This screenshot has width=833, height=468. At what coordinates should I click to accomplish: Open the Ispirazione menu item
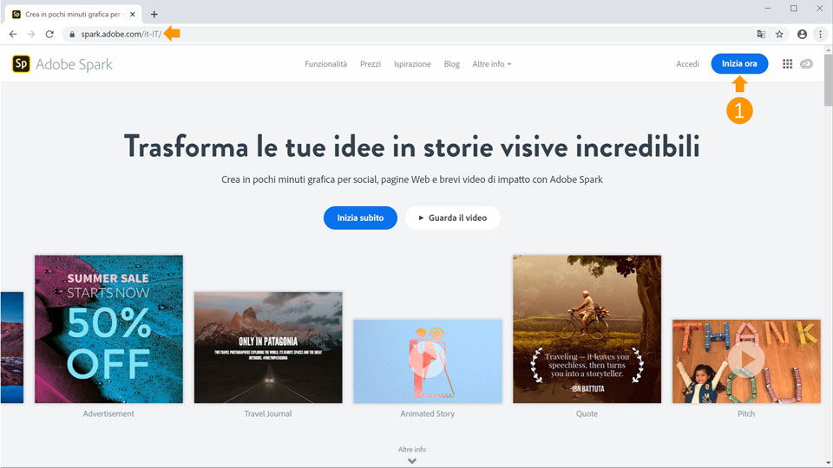point(412,64)
